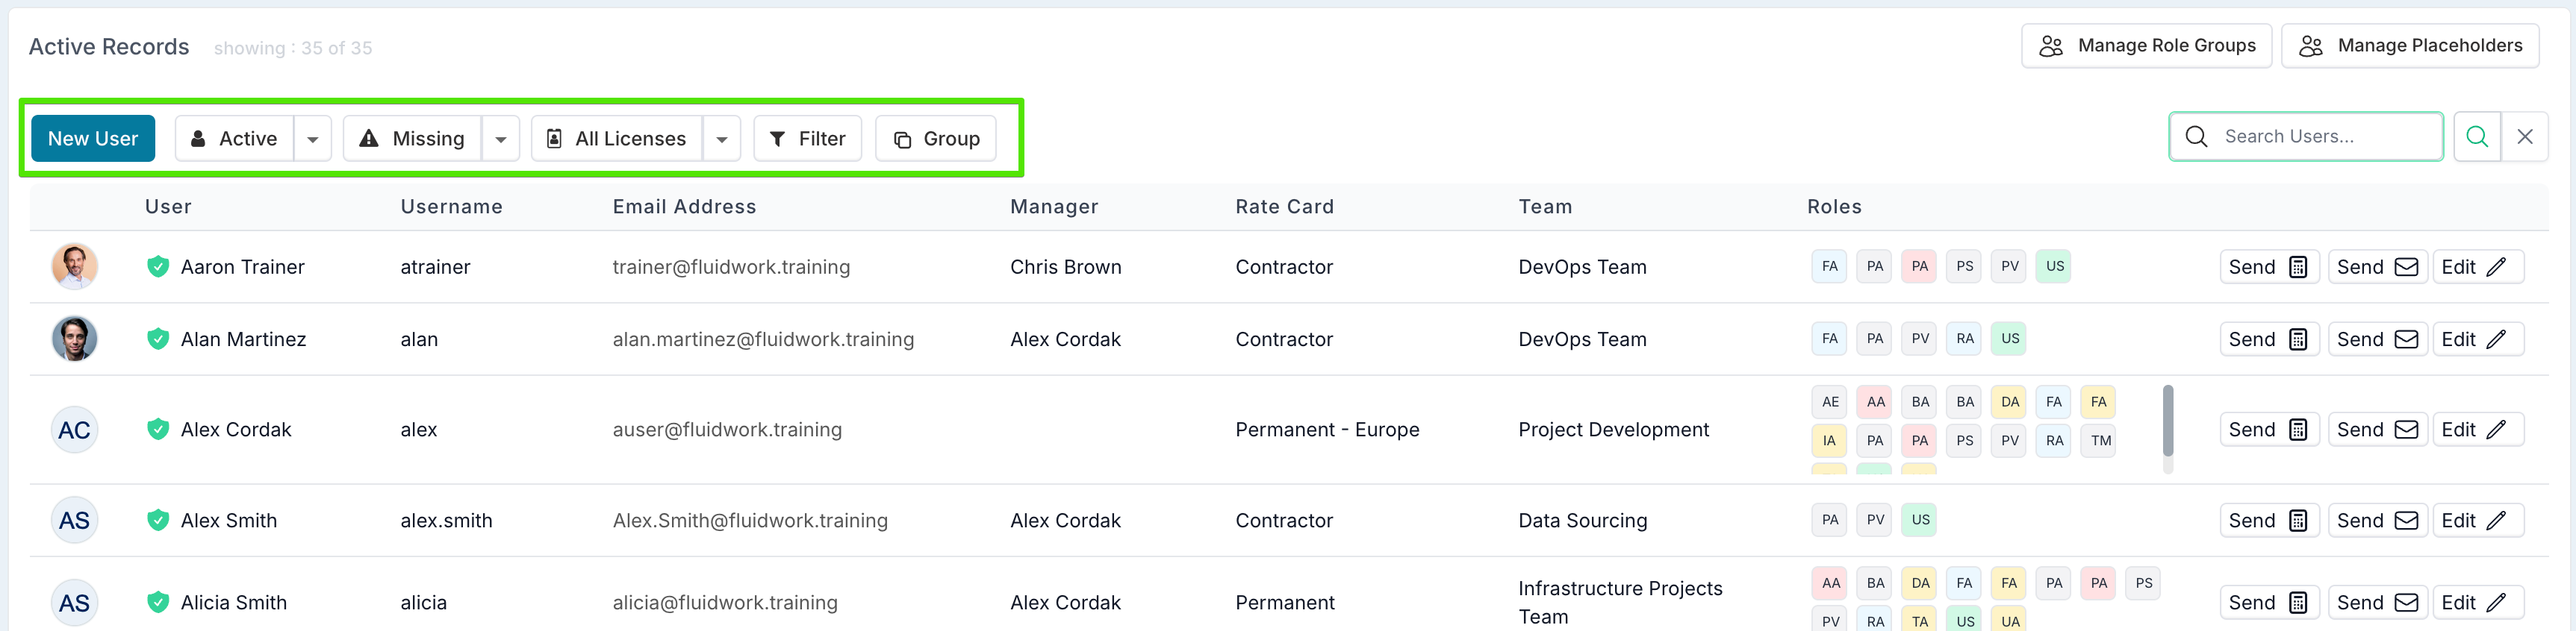The height and width of the screenshot is (631, 2576).
Task: Toggle the Missing filter button
Action: click(x=413, y=139)
